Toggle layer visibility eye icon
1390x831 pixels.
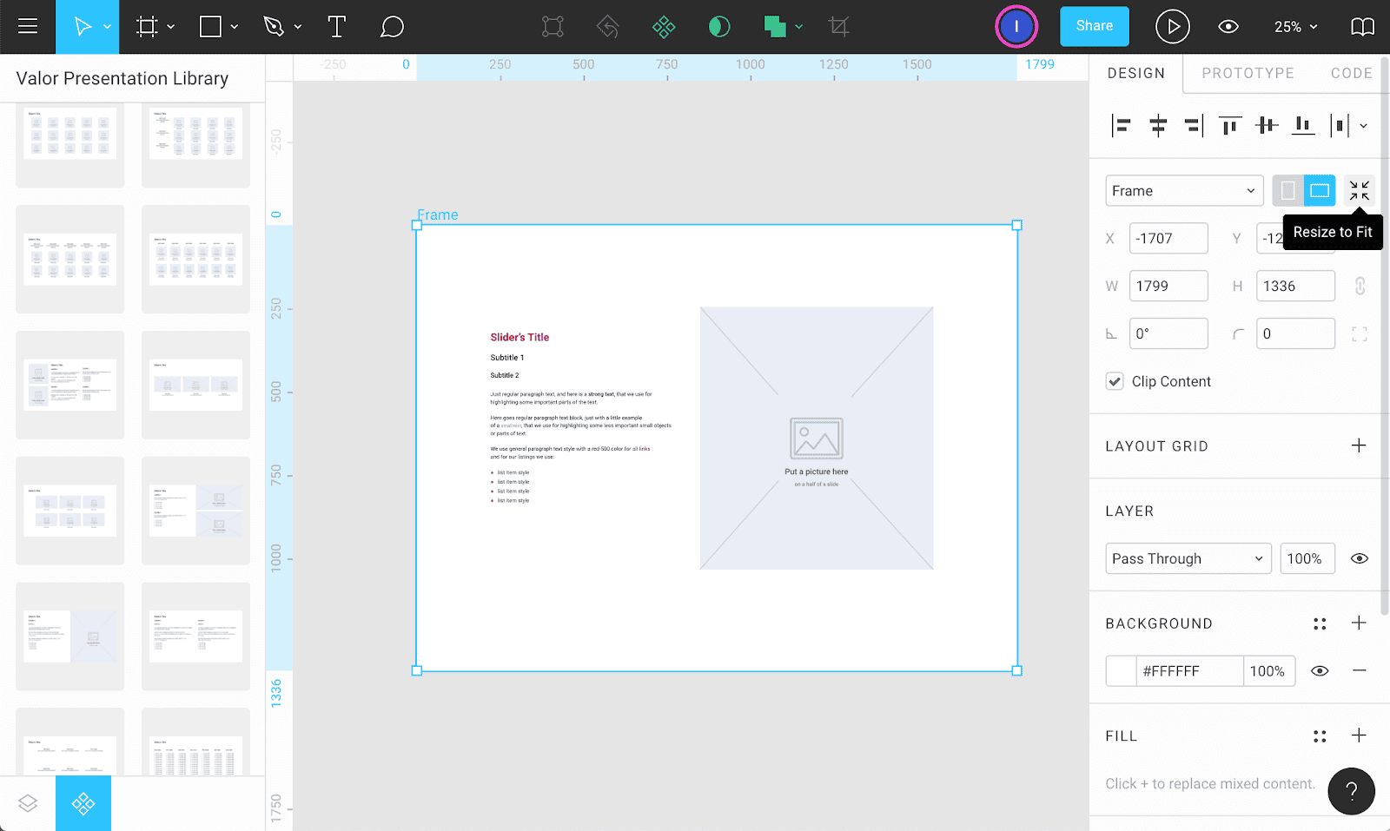click(x=1359, y=558)
